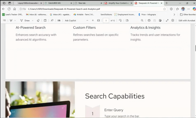The width and height of the screenshot is (196, 118).
Task: Click the laptop photo in the PDF
Action: click(x=40, y=99)
